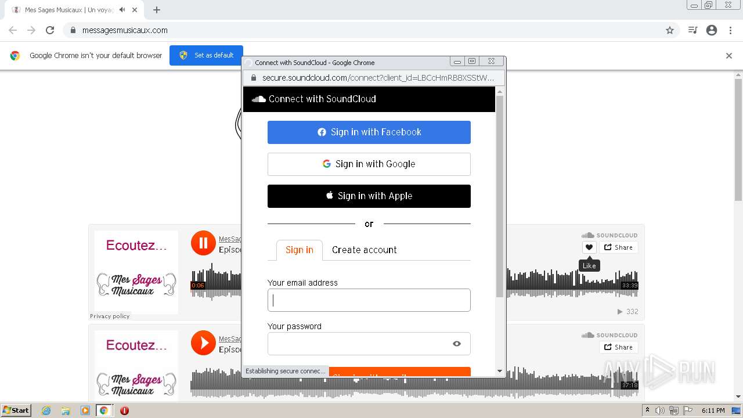The image size is (743, 418).
Task: Switch to the Sign in tab
Action: coord(299,250)
